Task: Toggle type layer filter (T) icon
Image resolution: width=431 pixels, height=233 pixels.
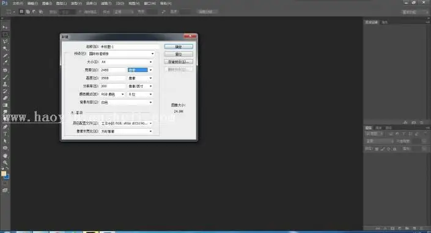Action: pos(403,134)
